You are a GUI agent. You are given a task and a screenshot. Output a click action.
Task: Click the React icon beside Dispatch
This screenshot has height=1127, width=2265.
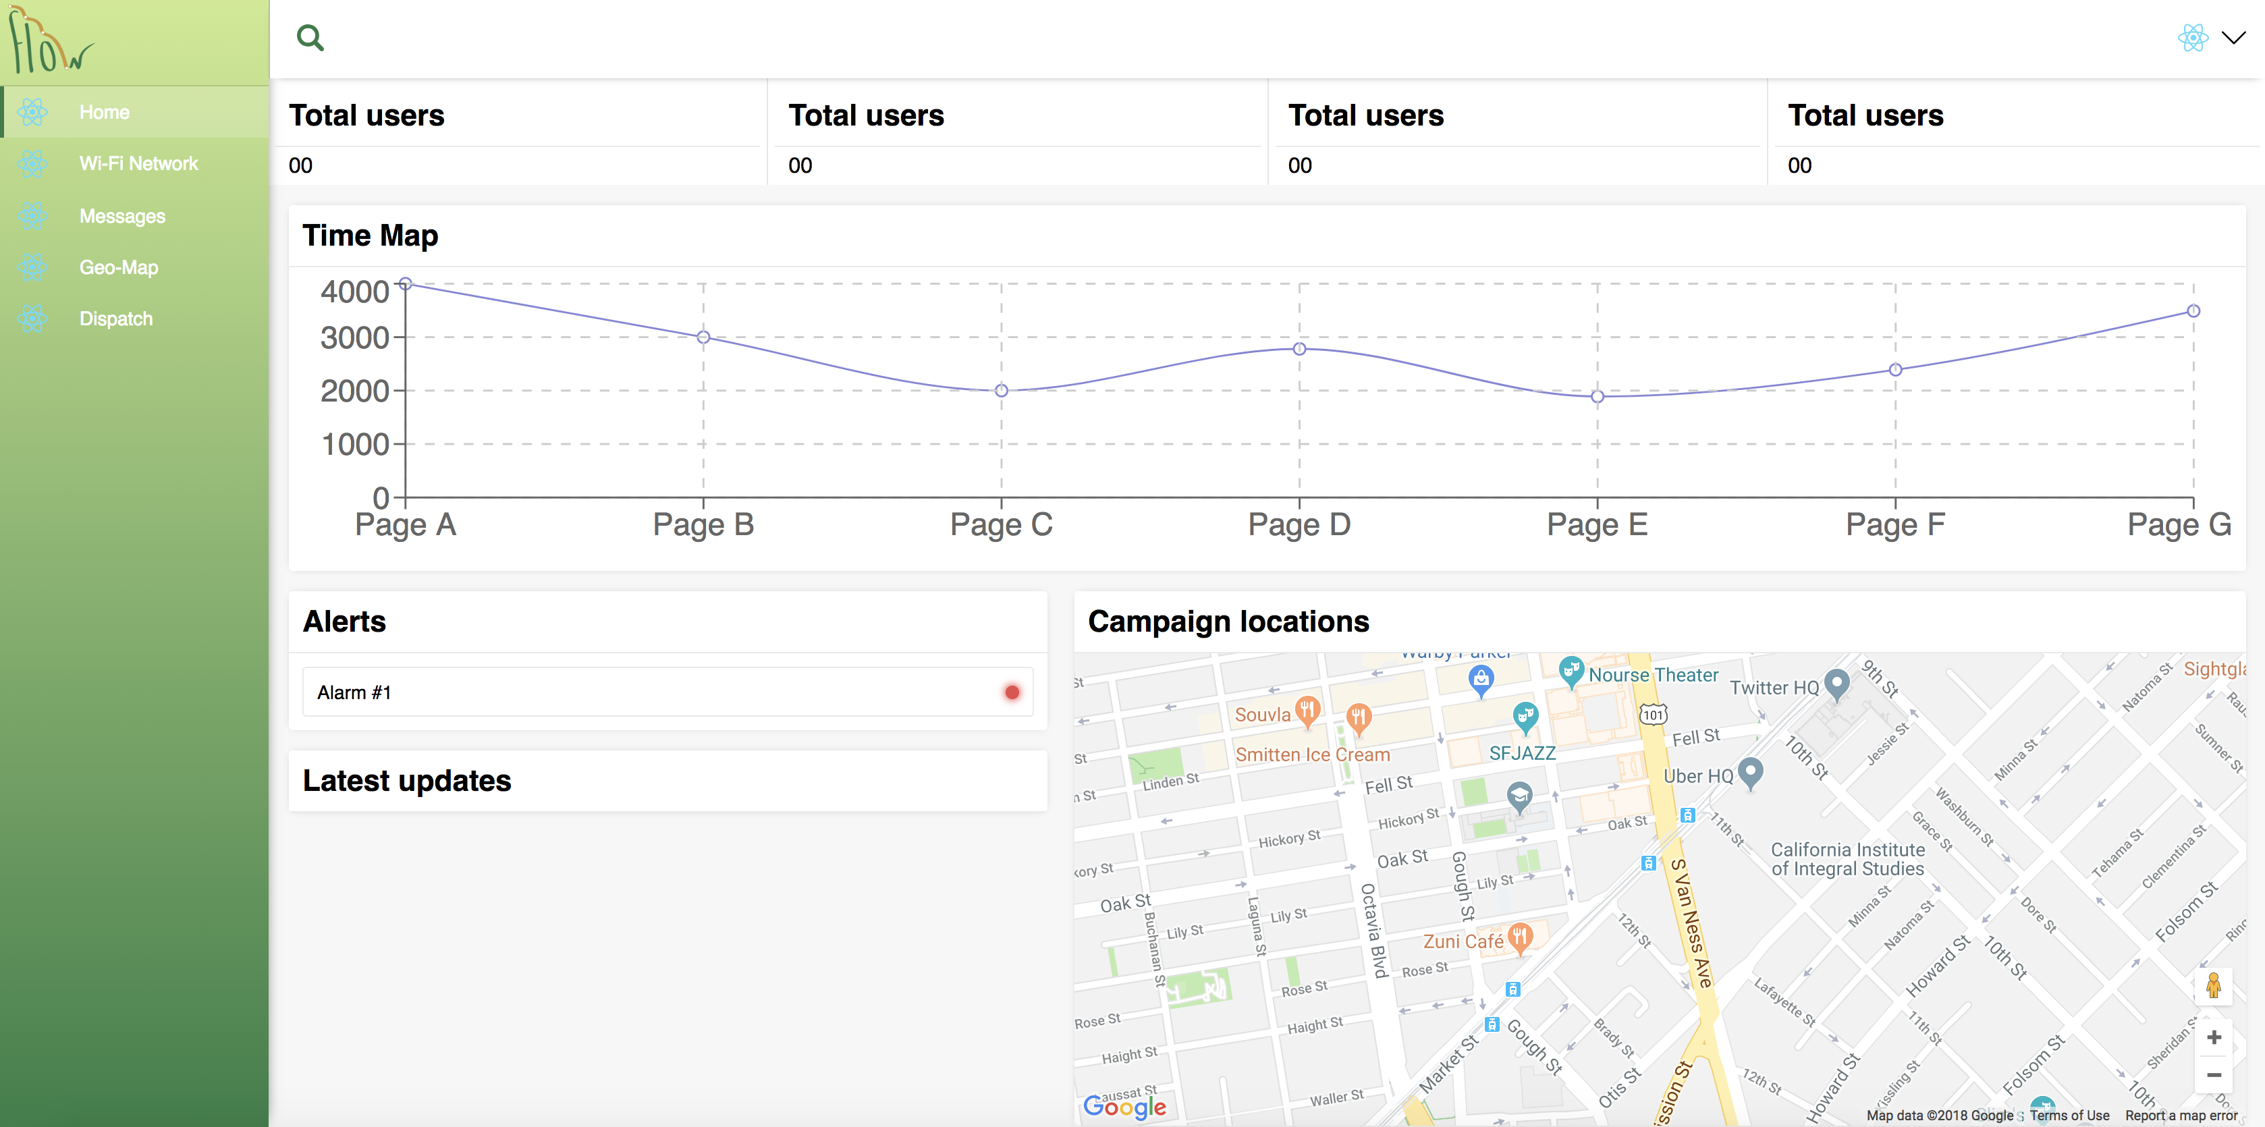point(32,319)
